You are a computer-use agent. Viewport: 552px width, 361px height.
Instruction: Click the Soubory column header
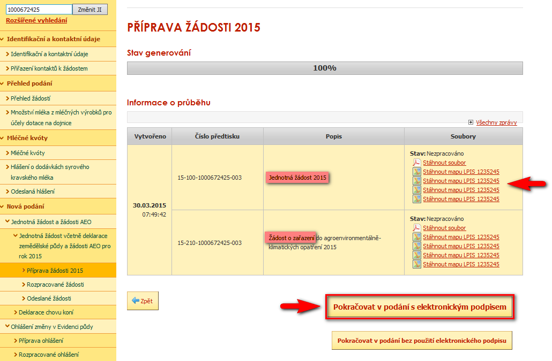pos(463,136)
